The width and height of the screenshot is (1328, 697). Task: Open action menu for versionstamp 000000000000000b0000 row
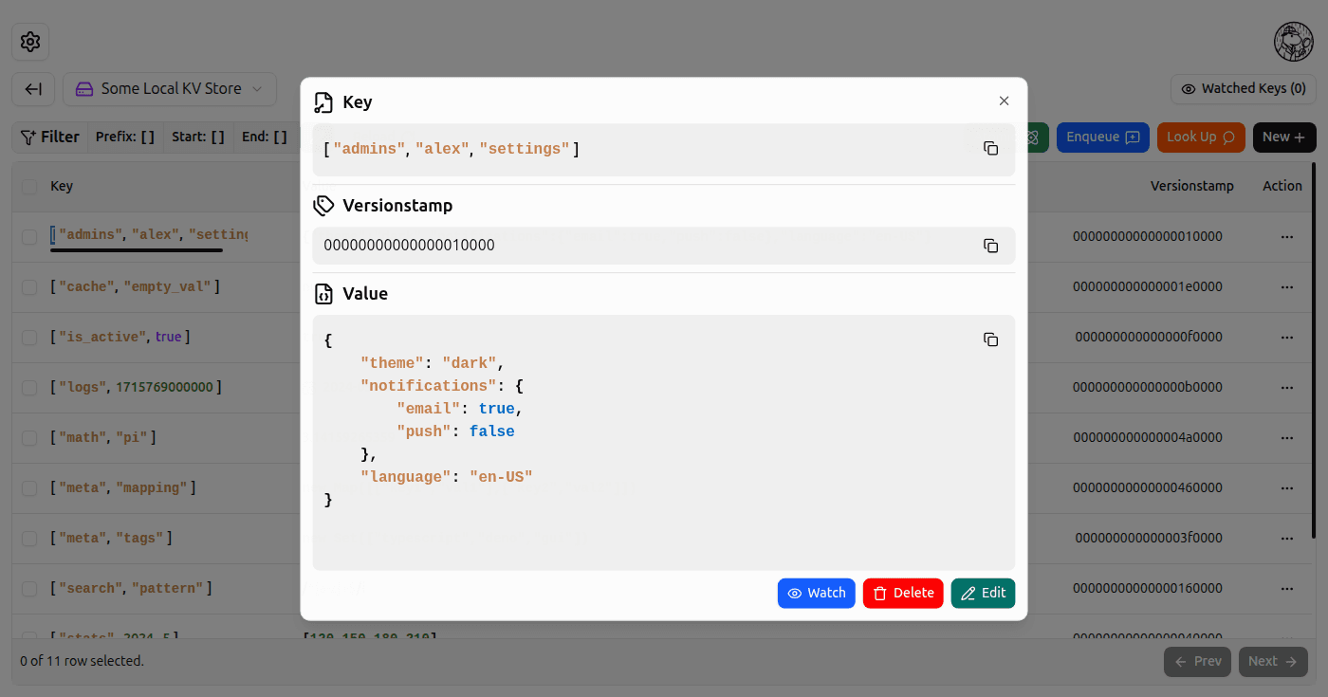click(1287, 388)
